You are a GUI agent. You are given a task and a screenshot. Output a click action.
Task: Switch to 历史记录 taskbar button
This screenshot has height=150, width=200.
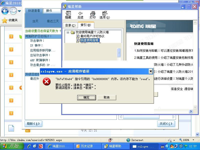87,146
